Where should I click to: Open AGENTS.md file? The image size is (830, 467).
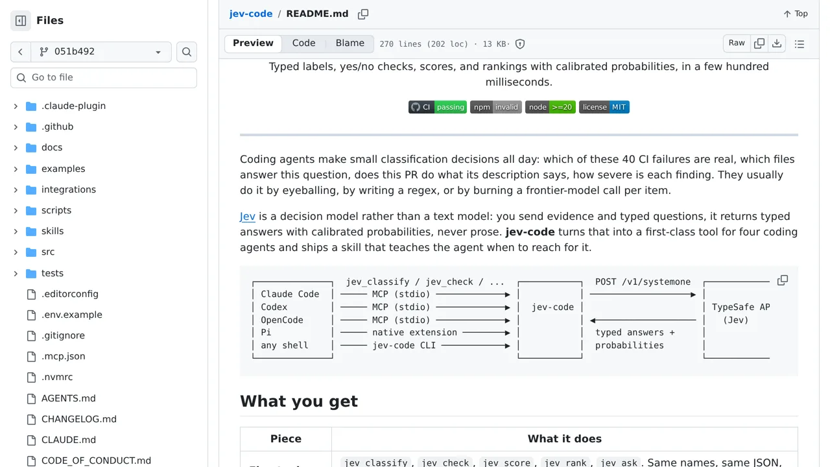[x=69, y=398]
